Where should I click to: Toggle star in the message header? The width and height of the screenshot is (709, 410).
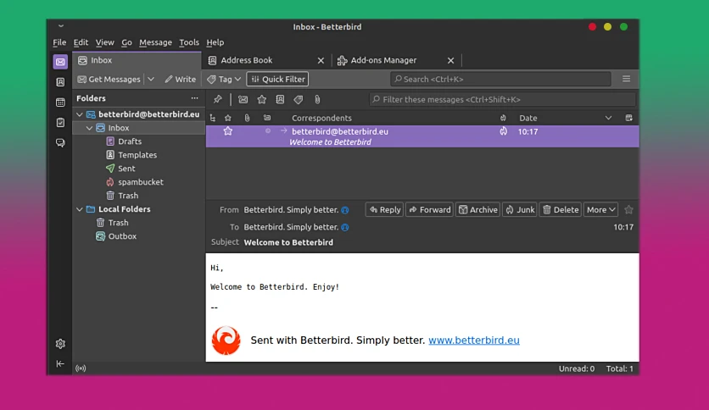coord(628,209)
